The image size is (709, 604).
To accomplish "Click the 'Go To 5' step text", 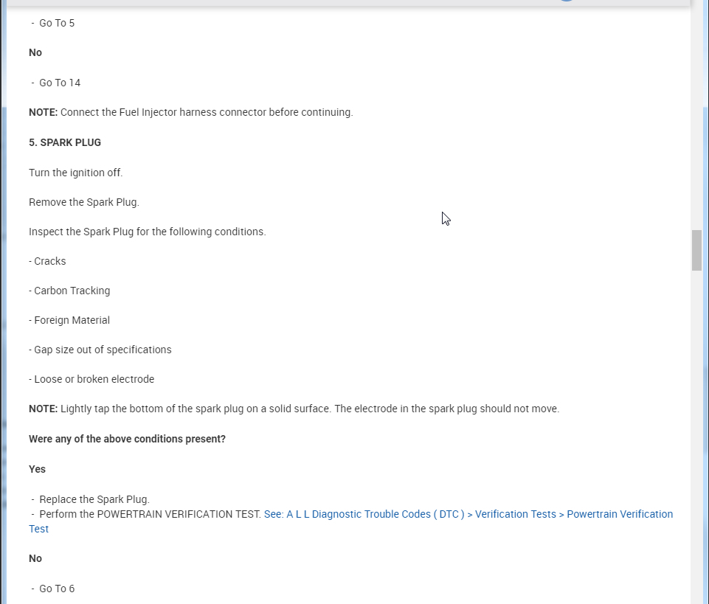I will pos(57,23).
